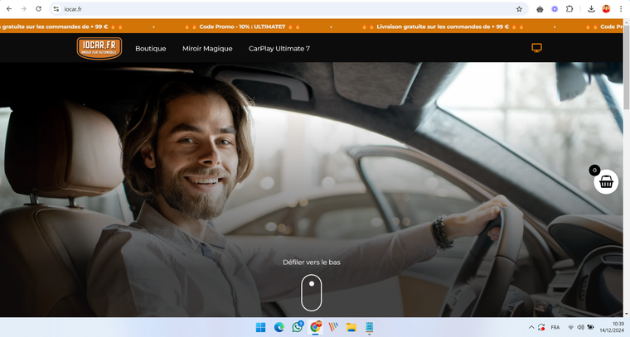Click the Code Promo ULTIMATE7 banner text
Image resolution: width=630 pixels, height=337 pixels.
pyautogui.click(x=242, y=26)
